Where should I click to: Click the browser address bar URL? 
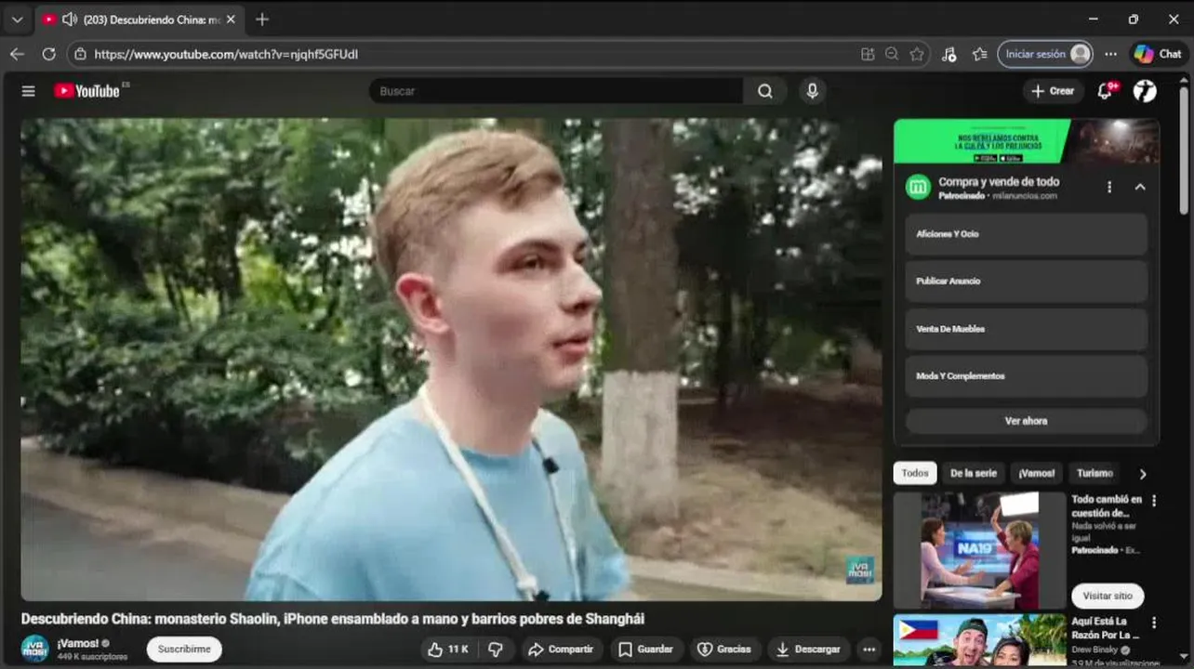[x=226, y=54]
